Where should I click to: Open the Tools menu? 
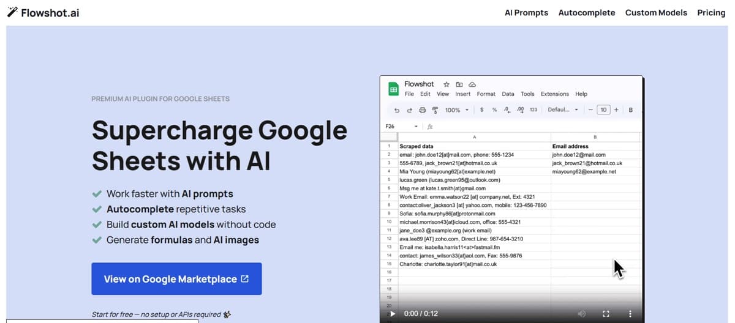coord(527,94)
